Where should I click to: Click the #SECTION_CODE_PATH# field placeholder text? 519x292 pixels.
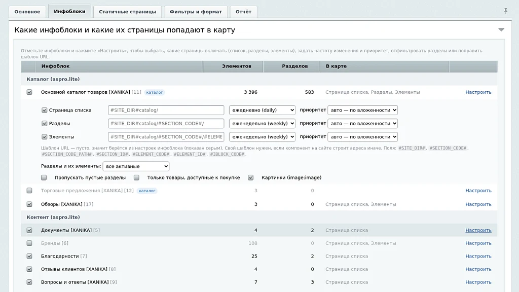click(66, 154)
